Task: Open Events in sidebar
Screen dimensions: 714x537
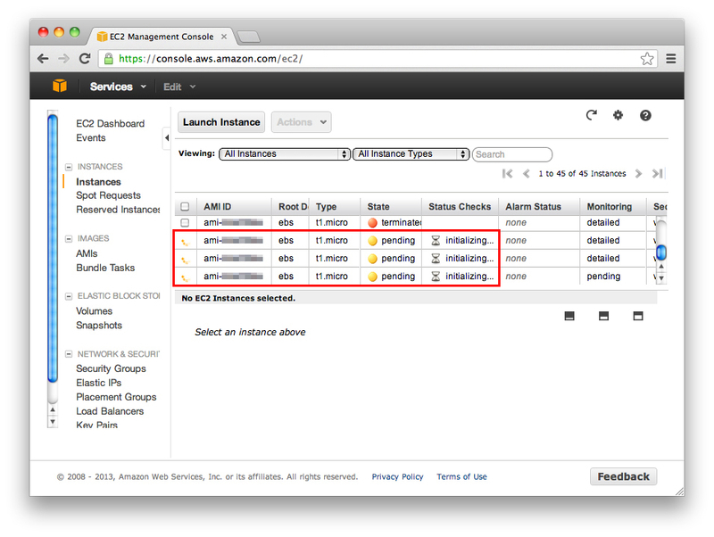Action: (91, 138)
